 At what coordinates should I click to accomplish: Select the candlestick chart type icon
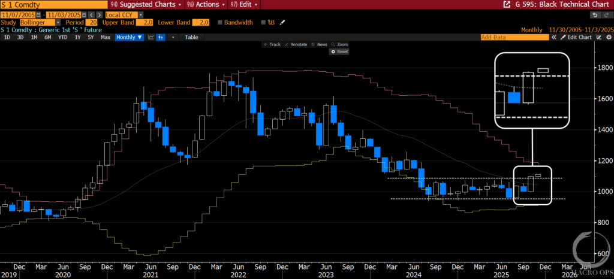(162, 37)
